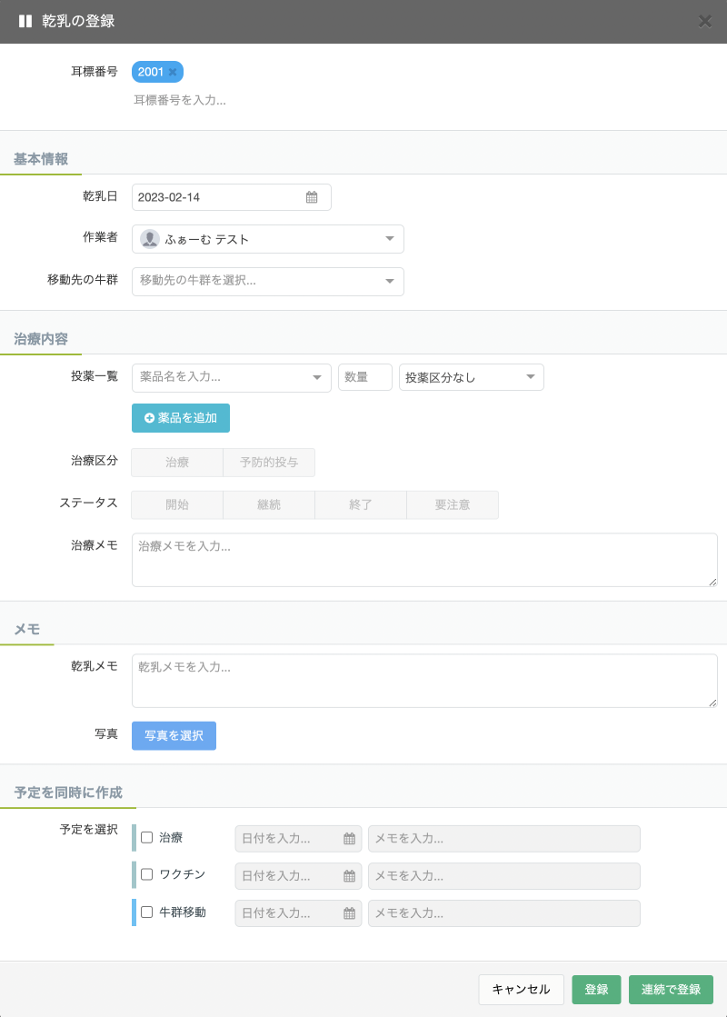Set status to 継続

[269, 504]
